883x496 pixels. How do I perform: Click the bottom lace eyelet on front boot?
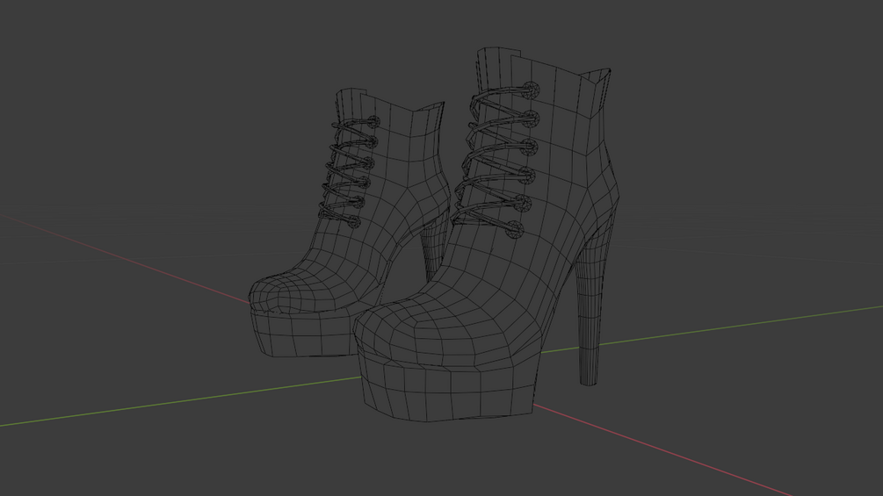(x=515, y=229)
